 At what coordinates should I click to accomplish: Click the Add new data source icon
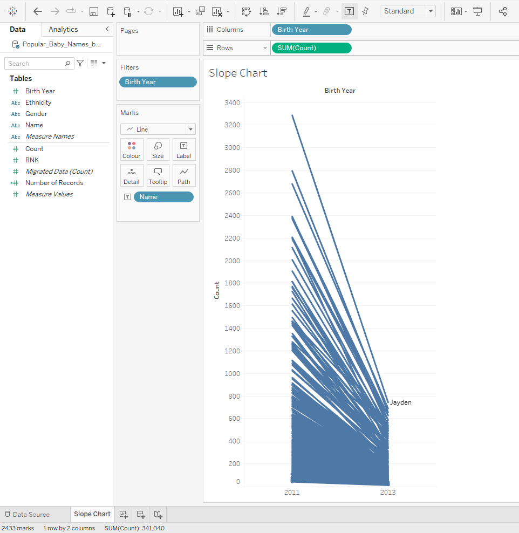[x=110, y=11]
